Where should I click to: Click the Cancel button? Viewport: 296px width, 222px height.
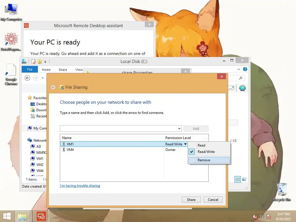[213, 199]
